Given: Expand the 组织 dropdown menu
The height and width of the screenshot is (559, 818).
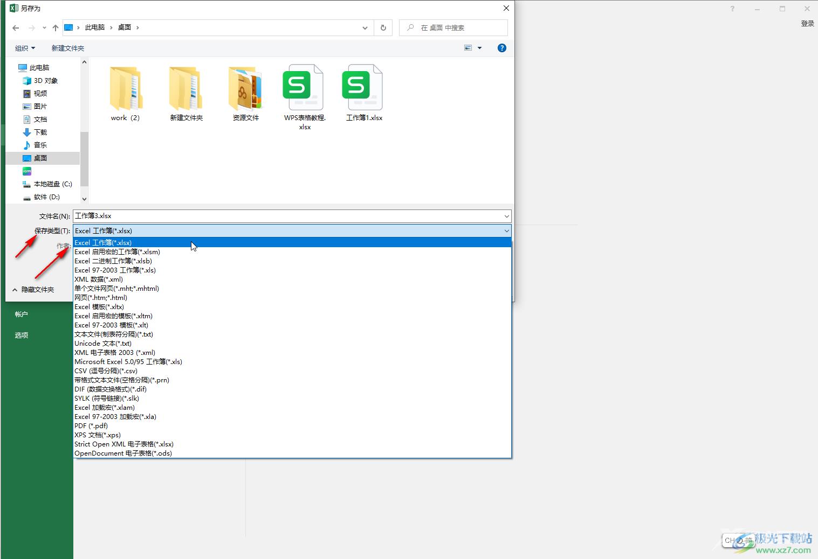Looking at the screenshot, I should click(25, 48).
